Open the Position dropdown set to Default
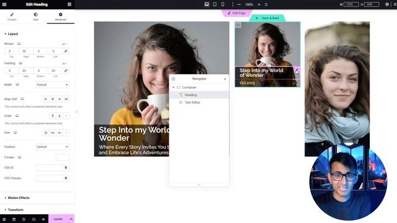This screenshot has height=223, width=397. (52, 147)
